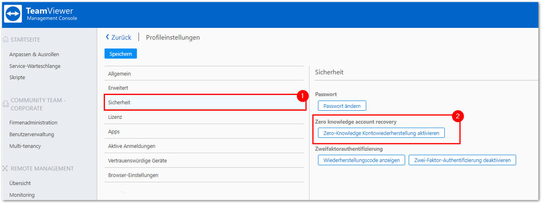Open Firmenadministration in sidebar
This screenshot has width=542, height=204.
tap(33, 123)
